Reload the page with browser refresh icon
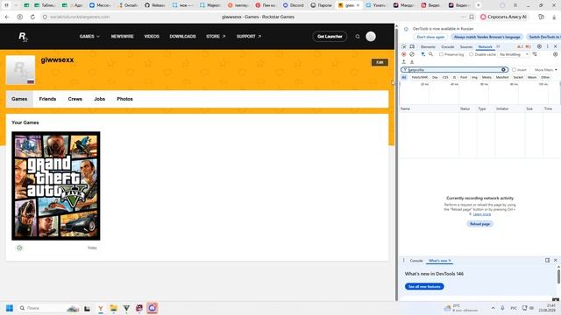 (32, 17)
